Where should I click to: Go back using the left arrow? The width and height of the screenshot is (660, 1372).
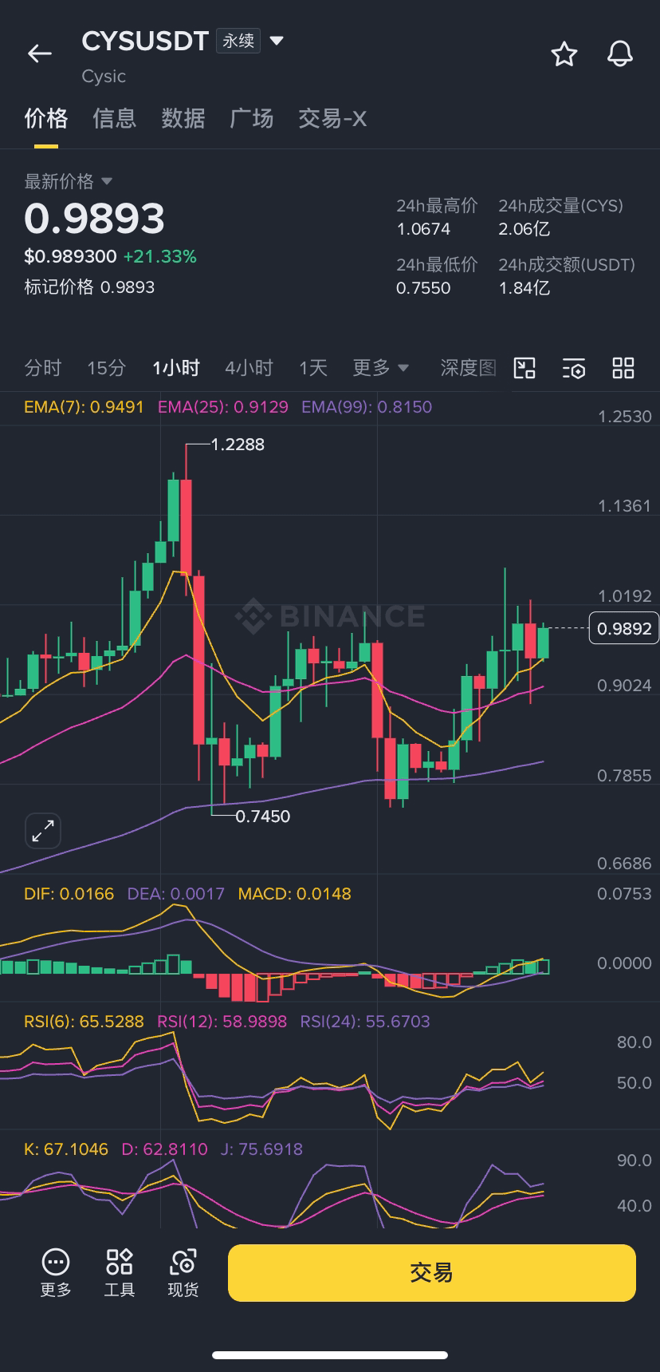pyautogui.click(x=39, y=53)
